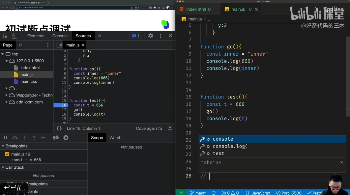Click the Step out of current function icon
350x195 pixels.
[34, 138]
